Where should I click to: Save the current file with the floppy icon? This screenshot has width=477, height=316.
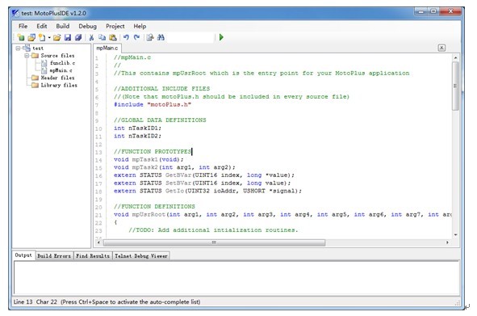68,37
